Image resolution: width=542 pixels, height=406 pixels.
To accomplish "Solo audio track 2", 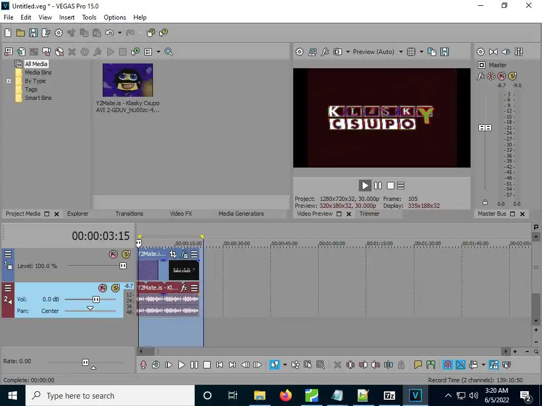I will (115, 288).
